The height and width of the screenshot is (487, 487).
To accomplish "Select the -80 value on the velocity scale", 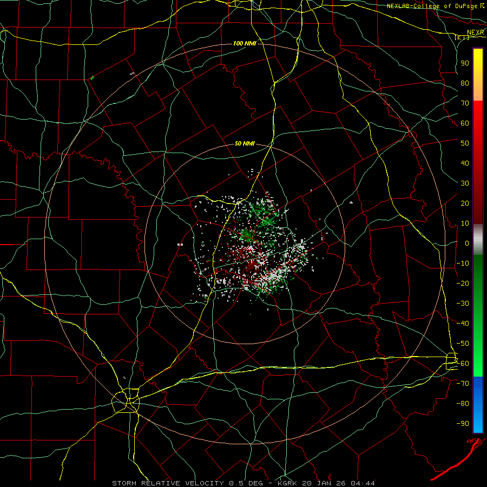I will [463, 404].
